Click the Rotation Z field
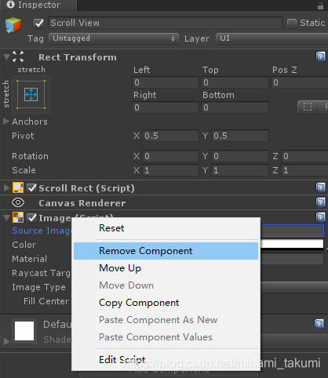This screenshot has width=328, height=378. pyautogui.click(x=304, y=156)
